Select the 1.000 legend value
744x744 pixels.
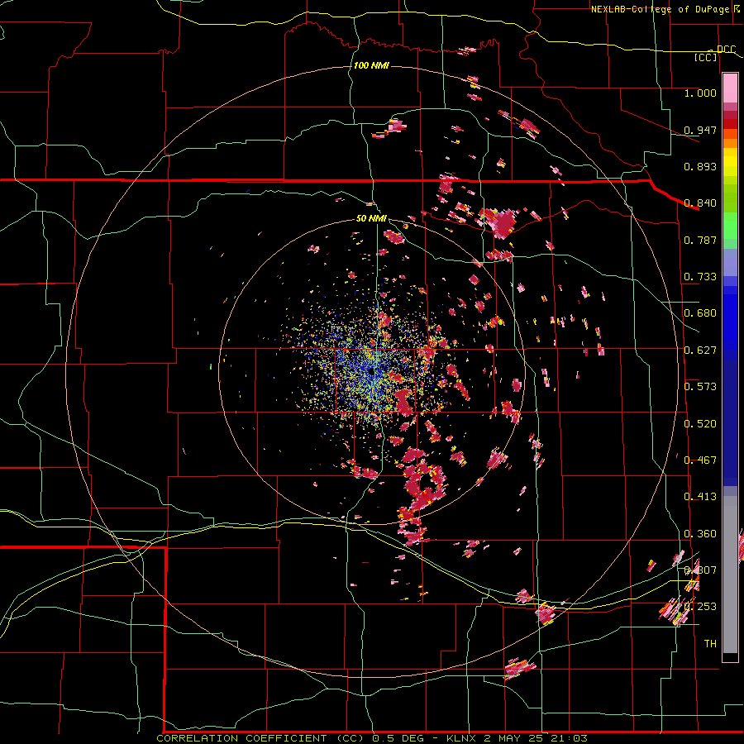point(700,93)
